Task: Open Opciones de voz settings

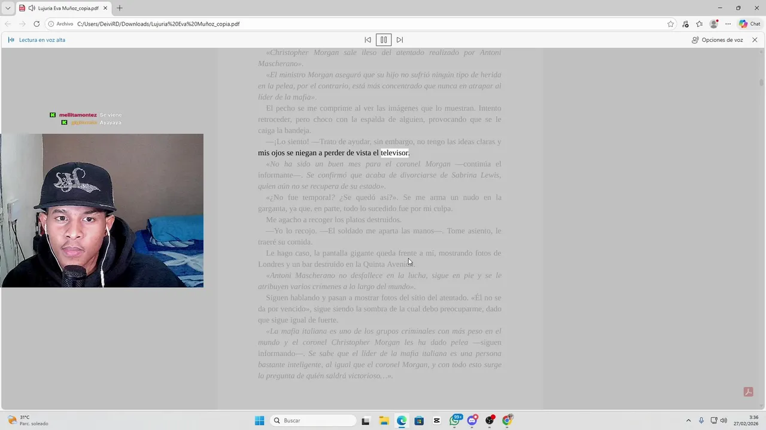Action: [718, 40]
